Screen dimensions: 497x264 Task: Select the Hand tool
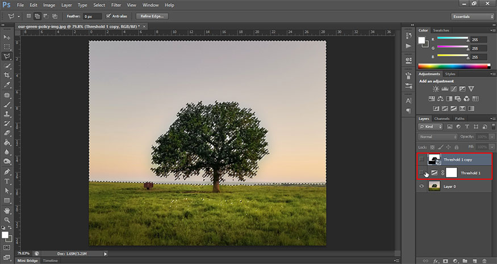click(x=7, y=210)
